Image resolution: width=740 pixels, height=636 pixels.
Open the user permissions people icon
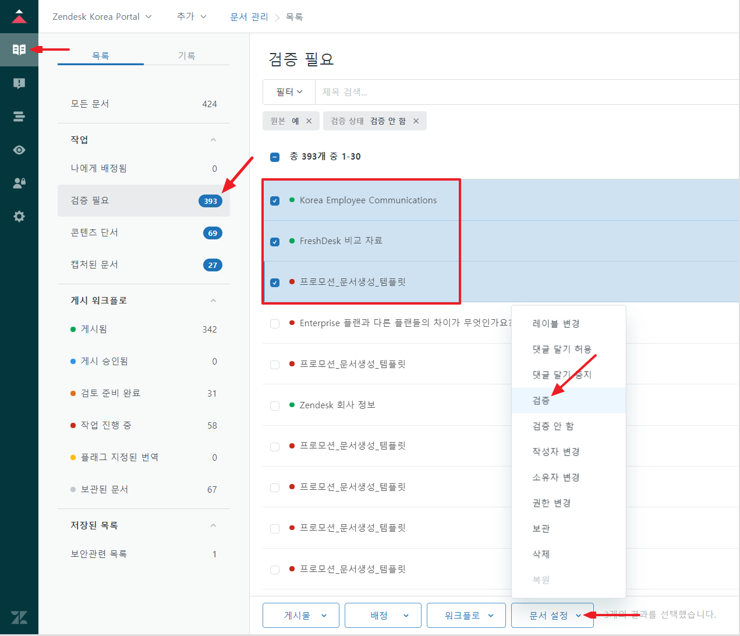19,183
